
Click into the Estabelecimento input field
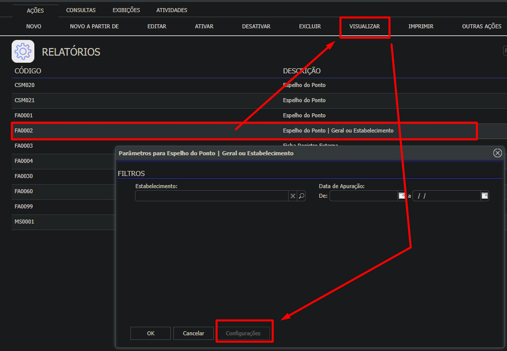[211, 196]
